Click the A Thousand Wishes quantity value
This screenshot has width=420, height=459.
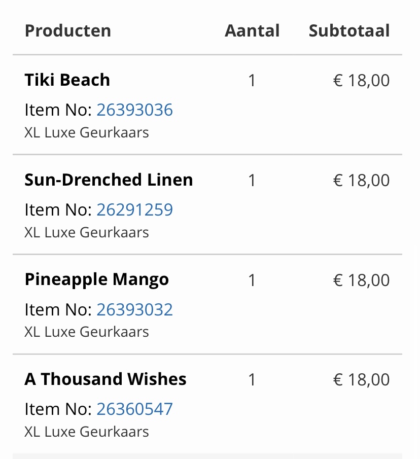252,380
